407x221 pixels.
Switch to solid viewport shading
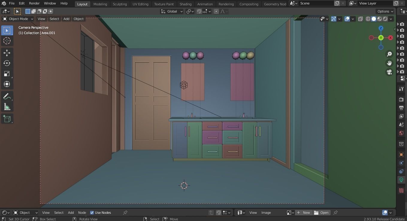tap(374, 19)
